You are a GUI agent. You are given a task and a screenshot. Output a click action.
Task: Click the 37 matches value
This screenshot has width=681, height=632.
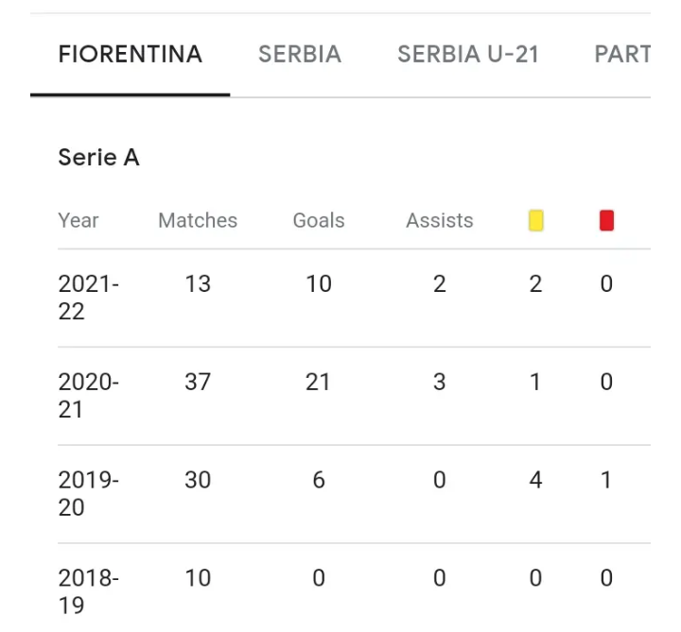[198, 383]
